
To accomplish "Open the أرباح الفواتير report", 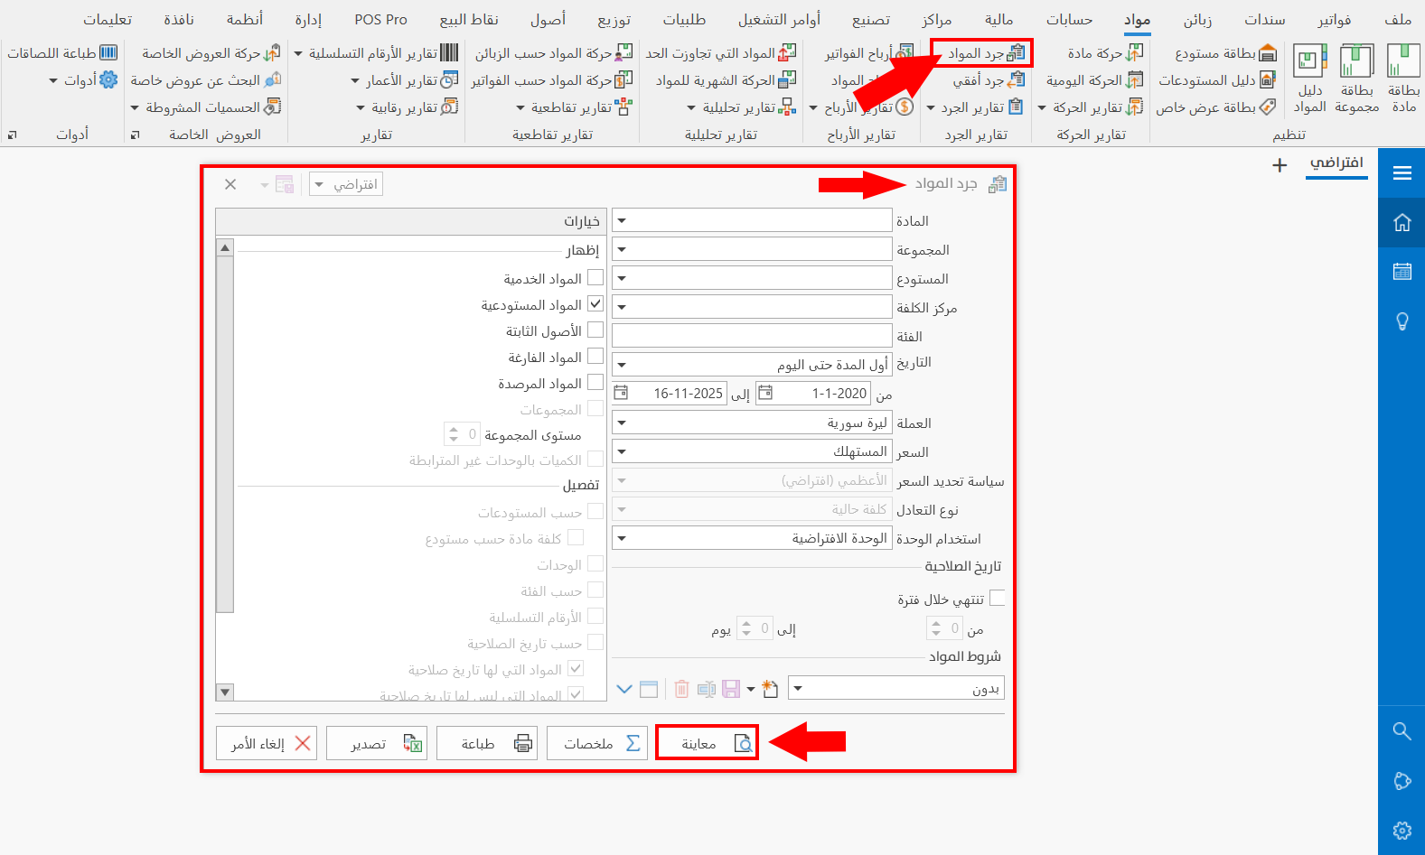I will click(x=868, y=53).
